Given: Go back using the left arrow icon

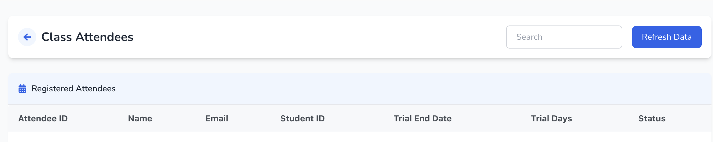Looking at the screenshot, I should (27, 37).
